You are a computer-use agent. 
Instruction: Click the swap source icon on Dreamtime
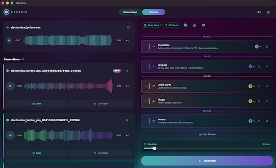[x=267, y=47]
